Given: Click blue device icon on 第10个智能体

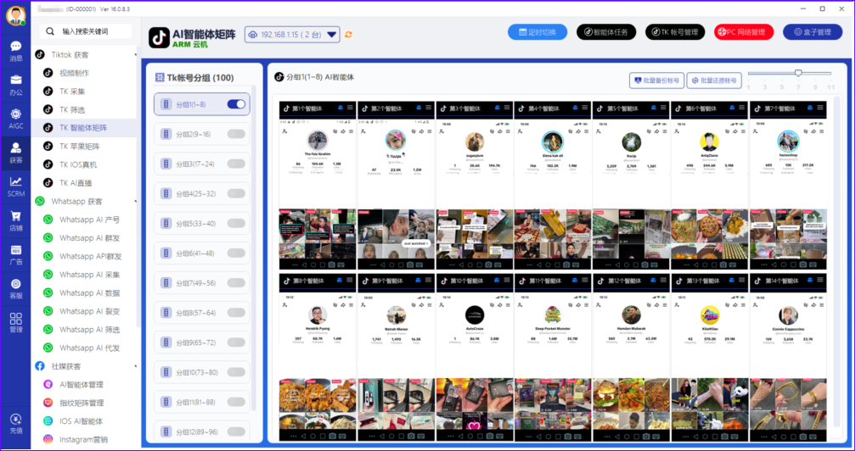Looking at the screenshot, I should (498, 281).
